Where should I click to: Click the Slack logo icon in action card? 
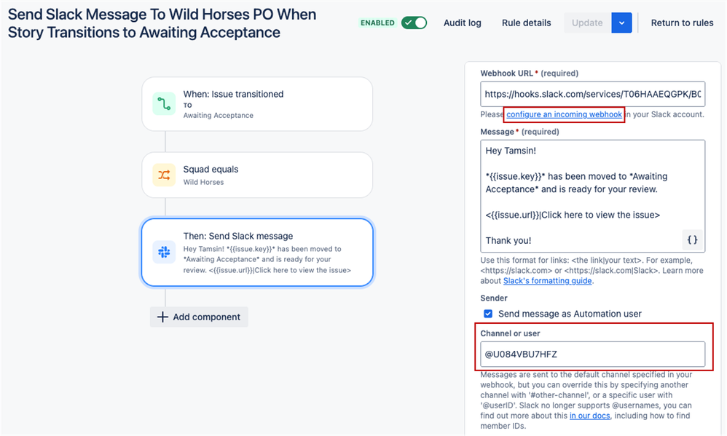coord(164,252)
